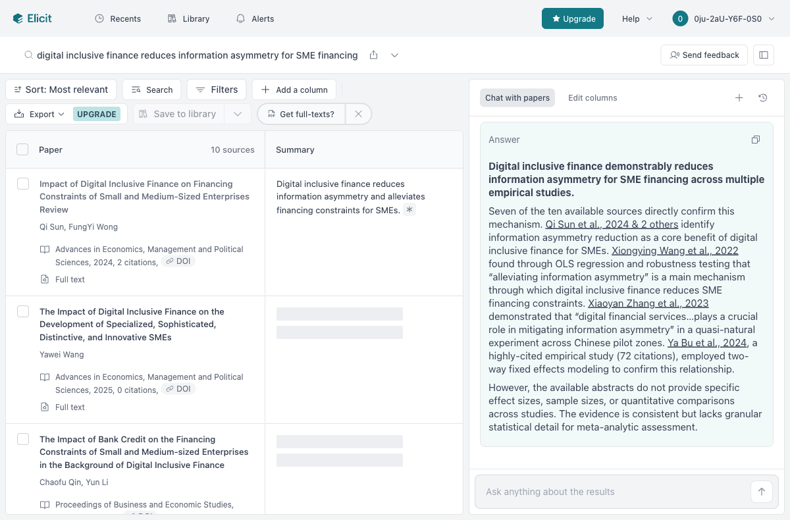This screenshot has height=520, width=790.
Task: Expand the Save to library arrow
Action: point(238,114)
